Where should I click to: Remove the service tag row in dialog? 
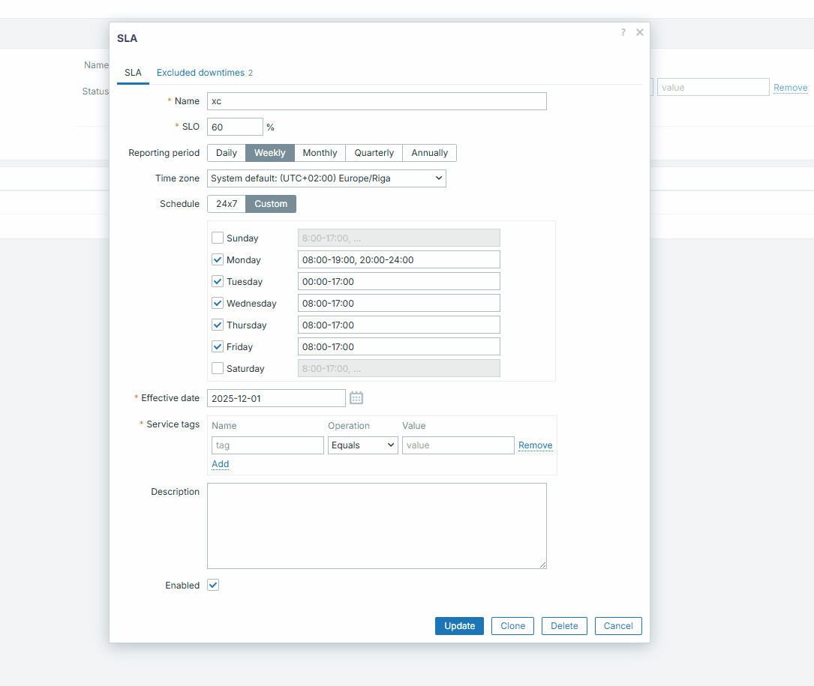pos(535,445)
